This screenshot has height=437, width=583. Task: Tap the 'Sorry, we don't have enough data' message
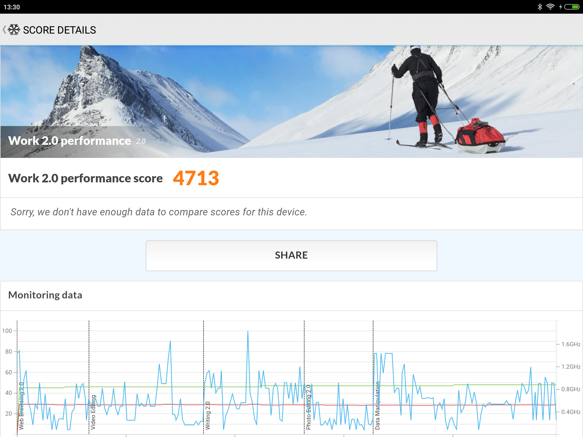159,212
